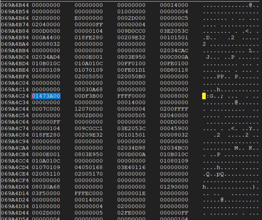
Task: Click ASCII text in row 069A4CE4
Action: coord(217,174)
